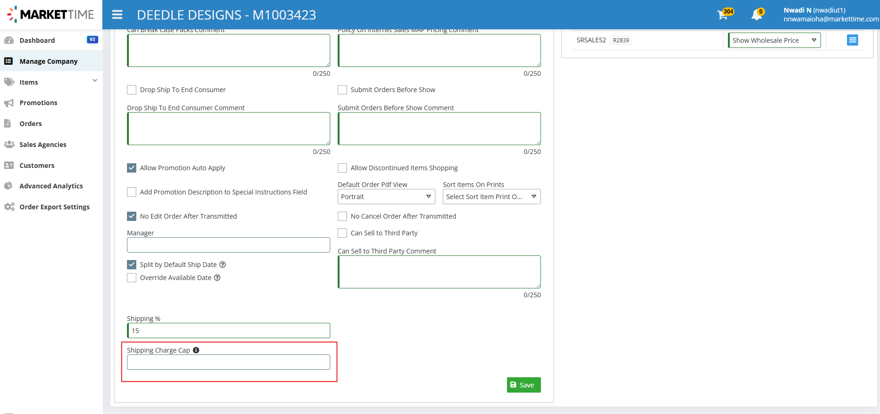Click the green Save button
Image resolution: width=880 pixels, height=414 pixels.
pyautogui.click(x=524, y=385)
